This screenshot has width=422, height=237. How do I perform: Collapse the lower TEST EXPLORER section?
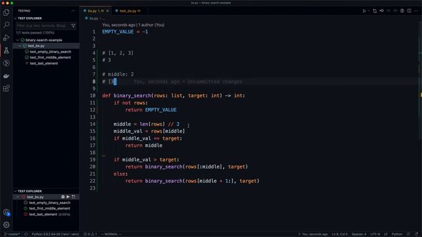click(x=15, y=191)
